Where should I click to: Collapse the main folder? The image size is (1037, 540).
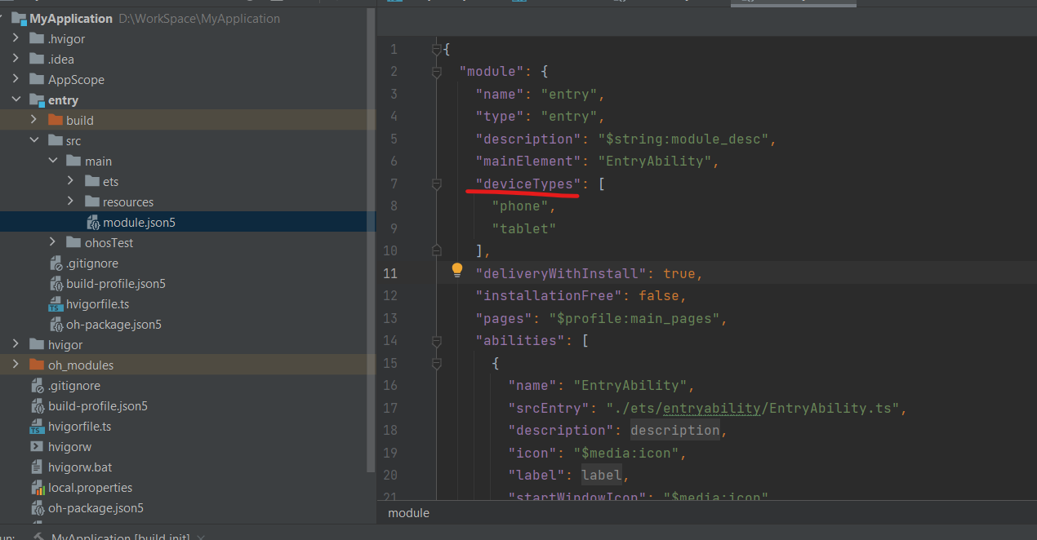coord(52,161)
